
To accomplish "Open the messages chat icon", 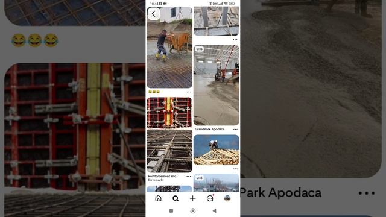I will [x=210, y=198].
